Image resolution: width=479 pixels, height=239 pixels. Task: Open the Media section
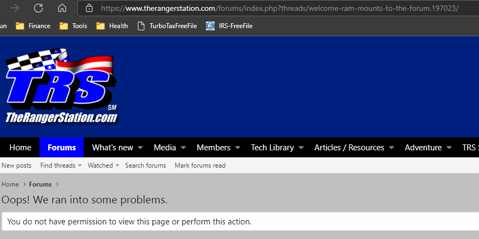[x=165, y=148]
